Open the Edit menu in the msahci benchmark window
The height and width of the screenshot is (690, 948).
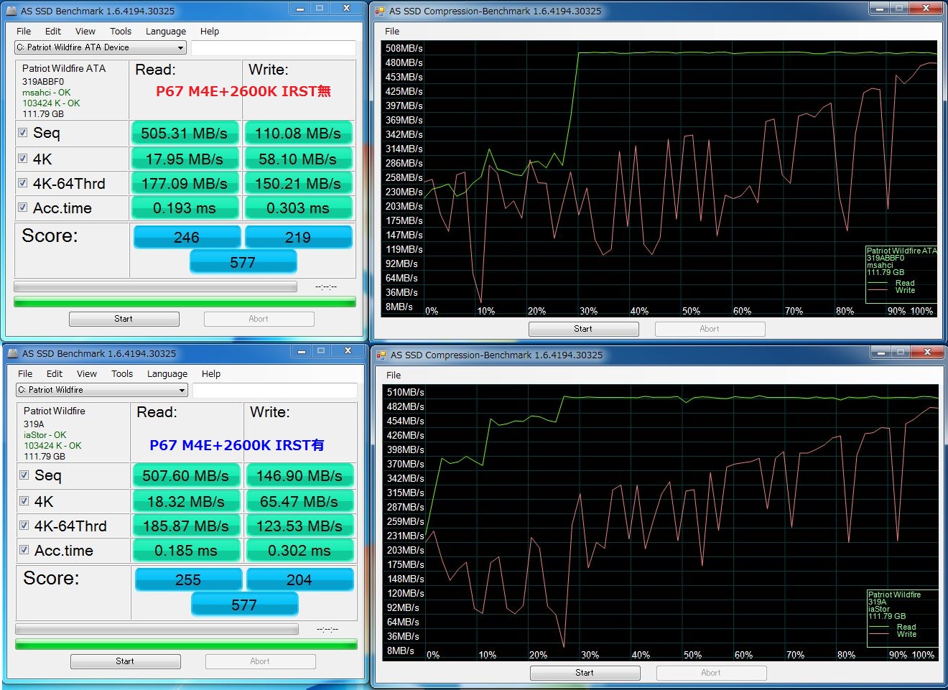[53, 32]
